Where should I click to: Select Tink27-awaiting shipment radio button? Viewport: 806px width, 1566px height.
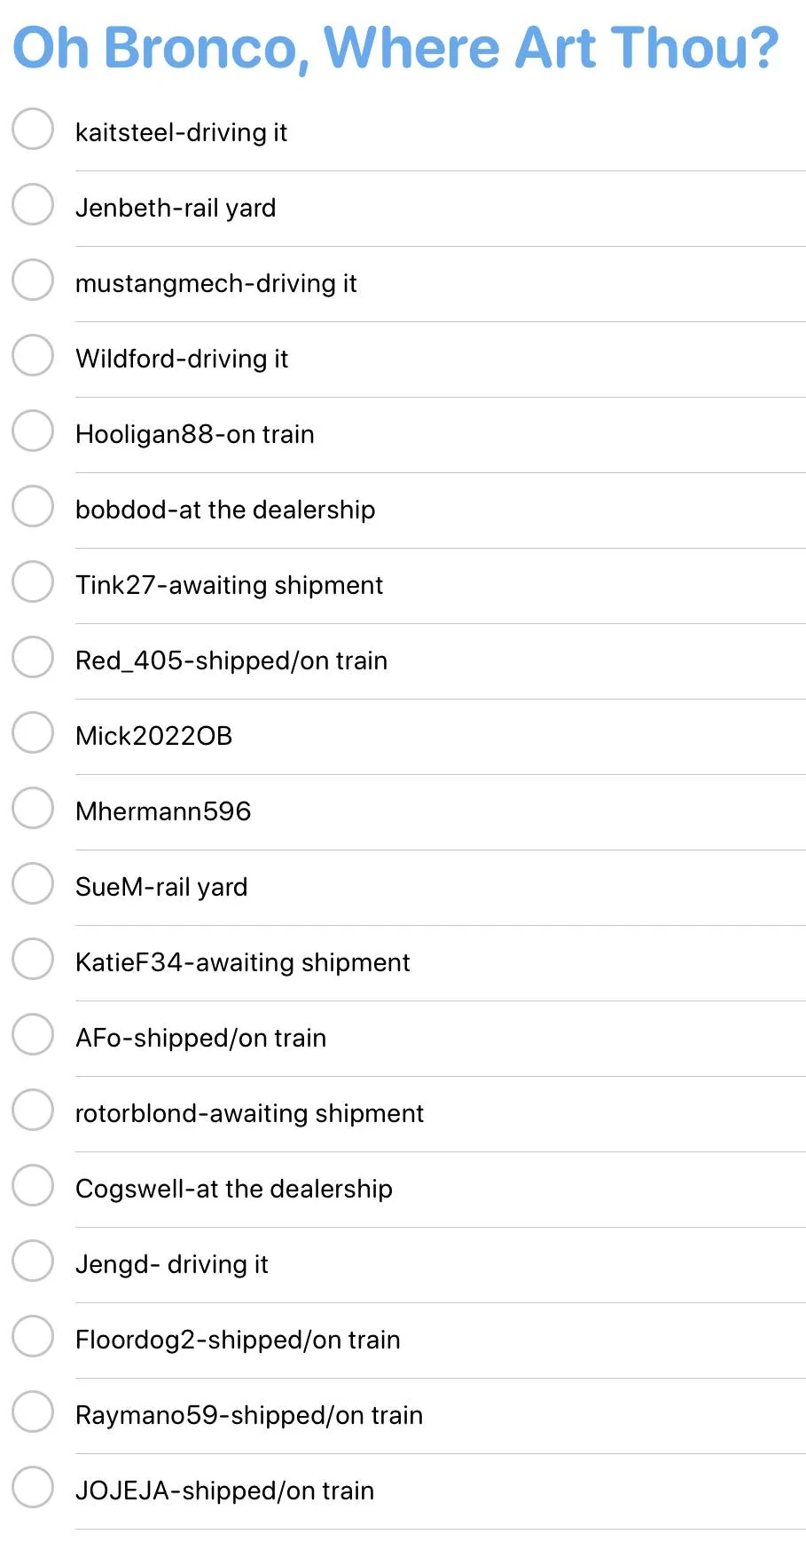(33, 581)
